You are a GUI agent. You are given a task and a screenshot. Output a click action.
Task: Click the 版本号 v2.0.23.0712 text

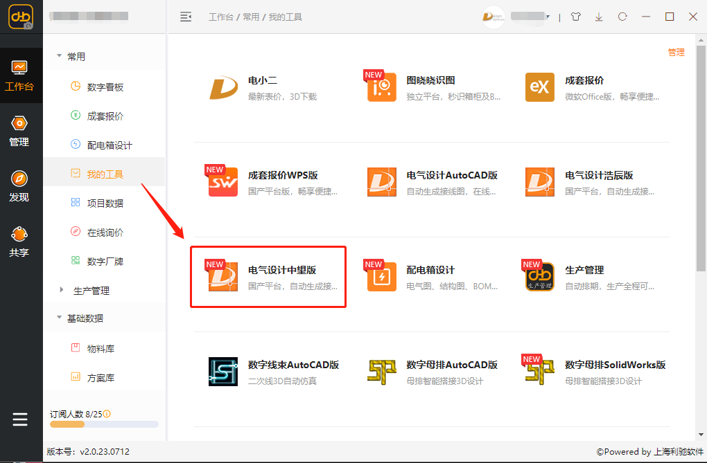point(88,451)
